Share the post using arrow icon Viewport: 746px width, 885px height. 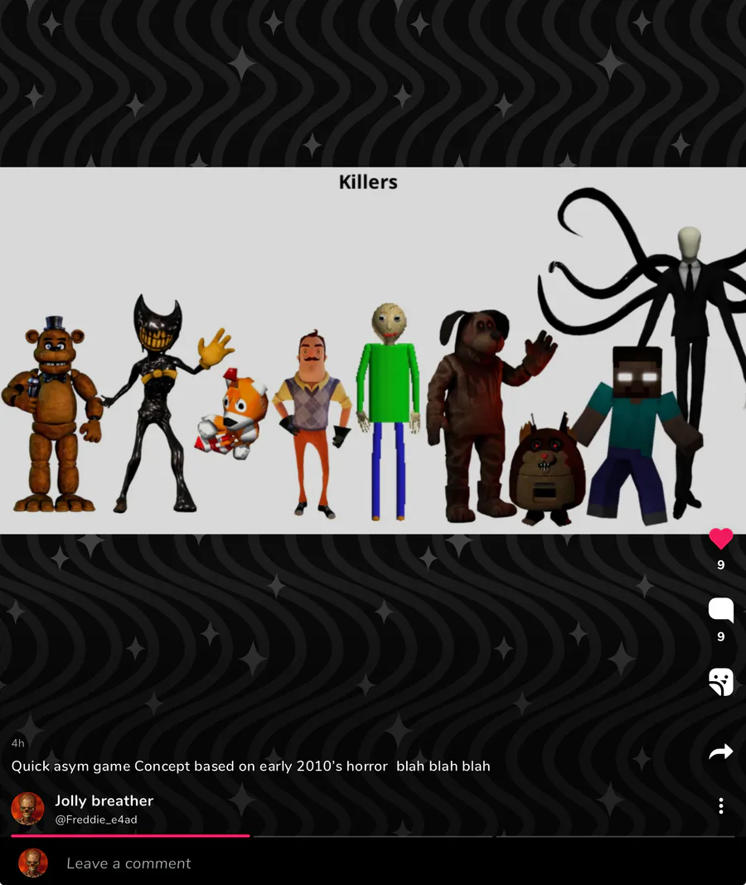(720, 752)
